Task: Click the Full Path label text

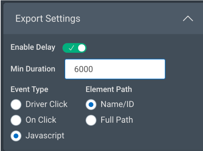Action: tap(117, 120)
